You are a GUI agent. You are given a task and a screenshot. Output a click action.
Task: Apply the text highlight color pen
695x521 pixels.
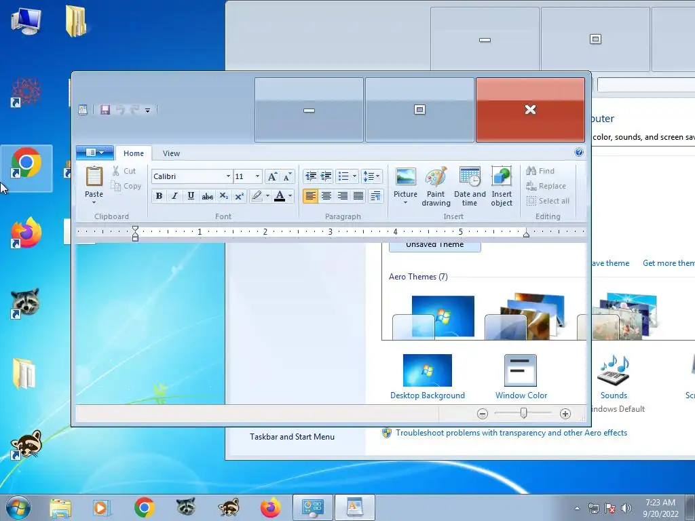pyautogui.click(x=256, y=196)
